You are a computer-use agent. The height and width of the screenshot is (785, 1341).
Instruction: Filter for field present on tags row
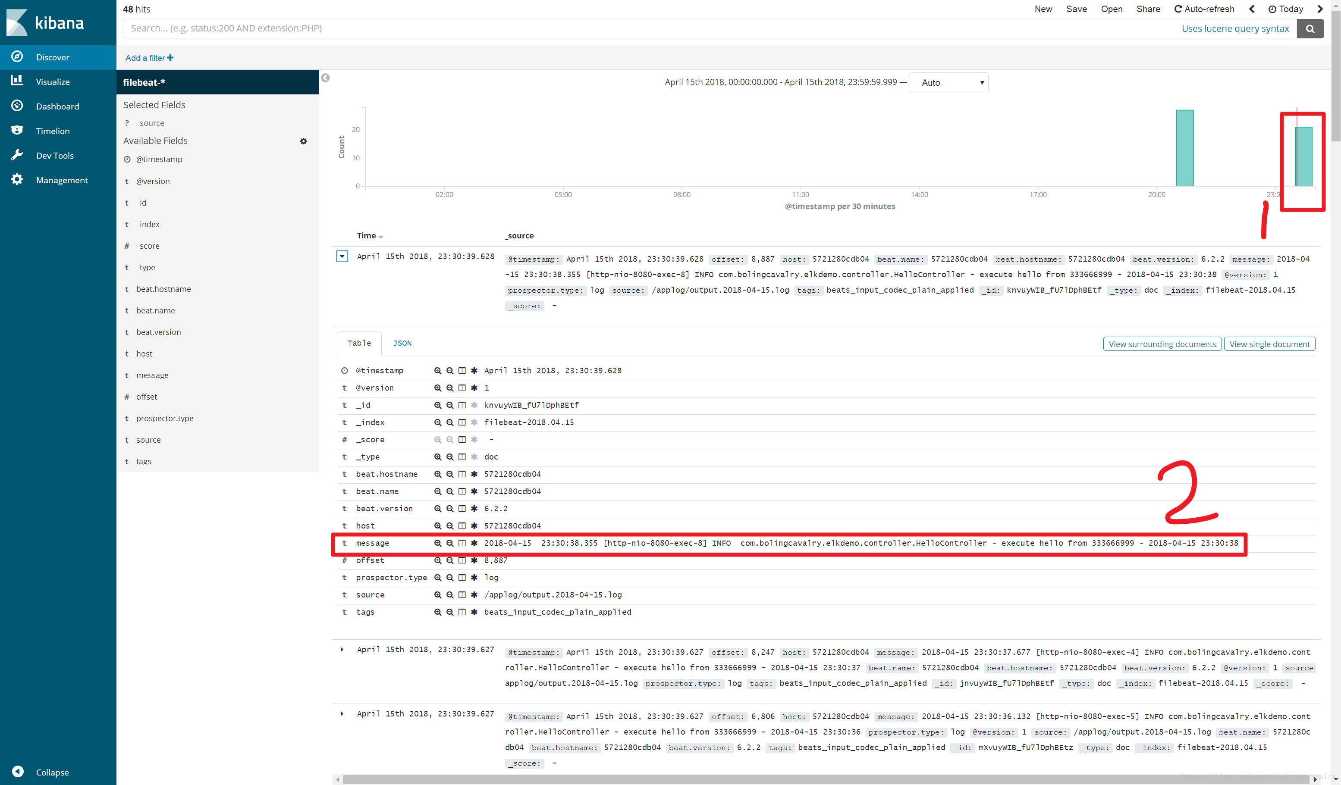pyautogui.click(x=474, y=612)
